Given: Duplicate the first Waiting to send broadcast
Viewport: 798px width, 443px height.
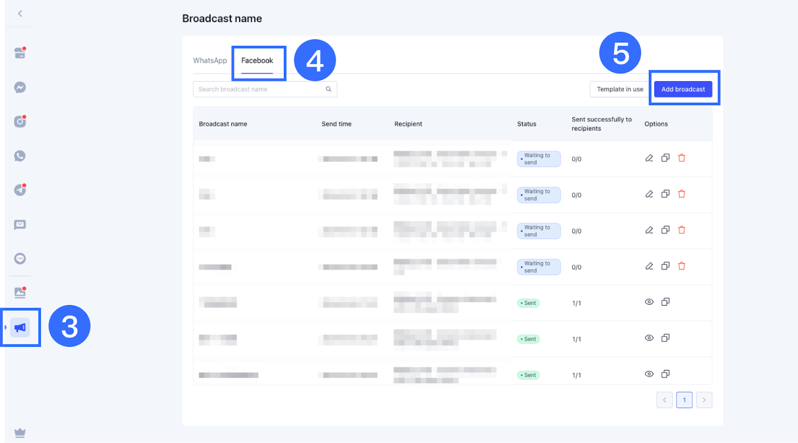Looking at the screenshot, I should pyautogui.click(x=665, y=158).
